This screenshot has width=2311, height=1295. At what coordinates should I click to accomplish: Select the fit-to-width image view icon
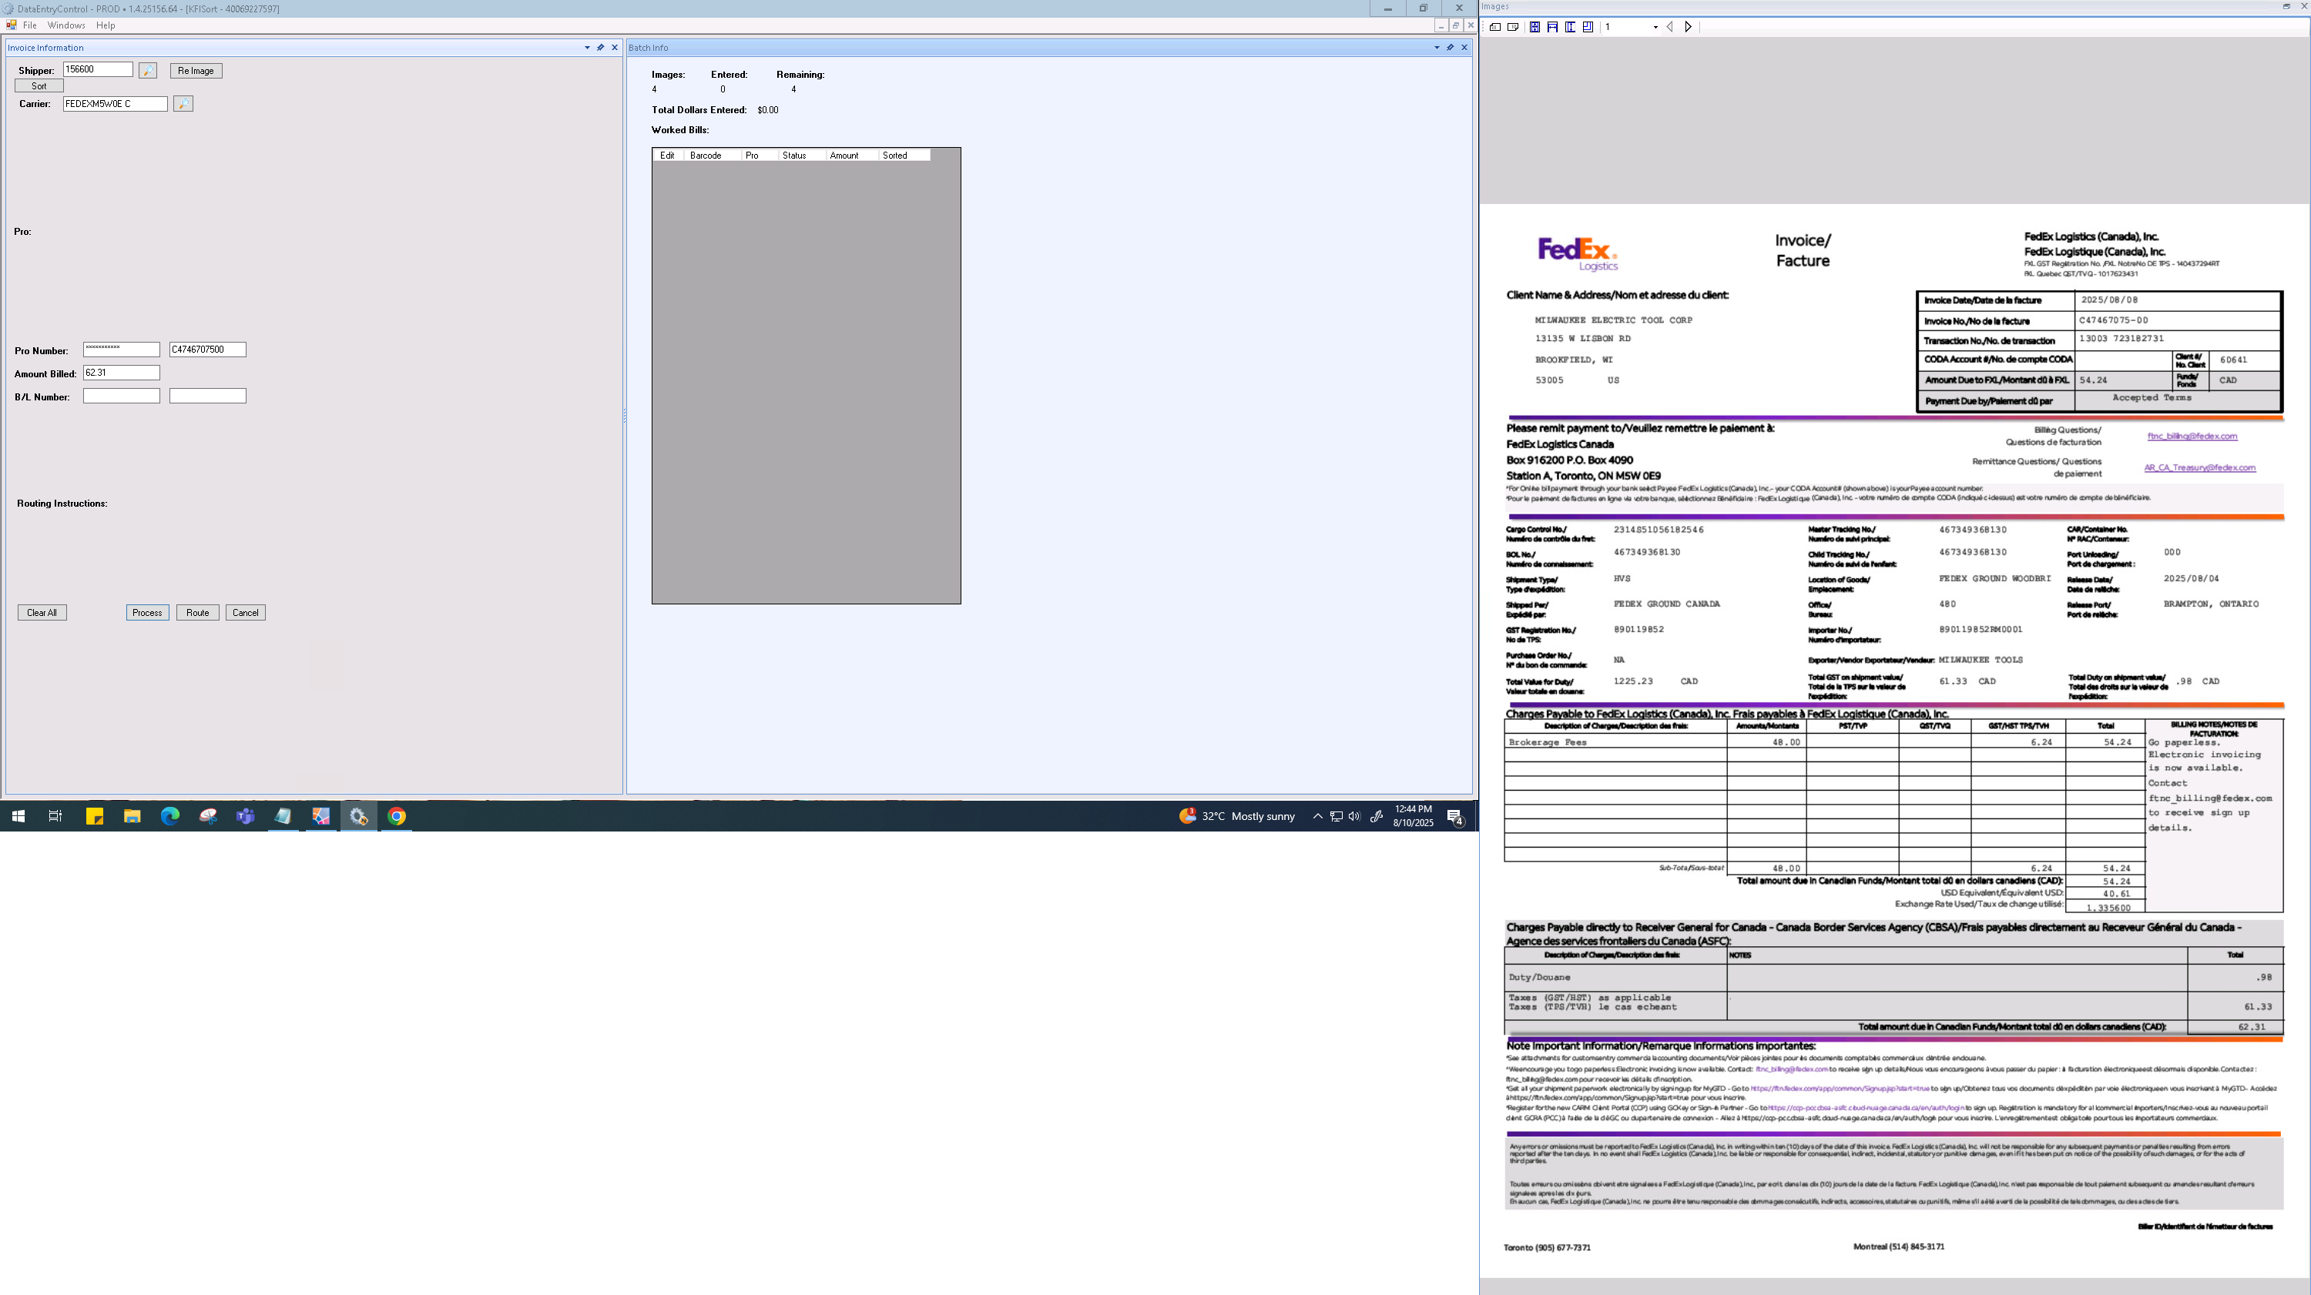point(1552,27)
